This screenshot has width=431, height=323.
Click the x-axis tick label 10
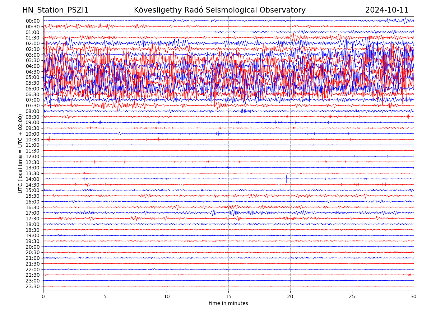point(167,297)
